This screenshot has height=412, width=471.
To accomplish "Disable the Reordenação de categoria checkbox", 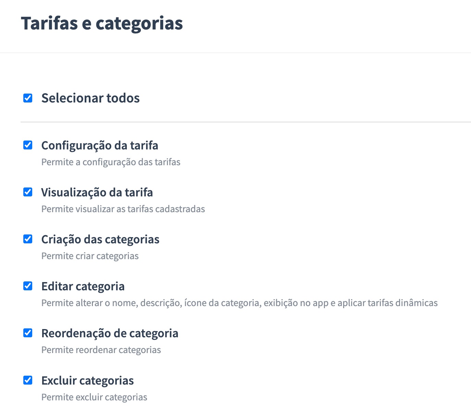I will click(x=28, y=333).
